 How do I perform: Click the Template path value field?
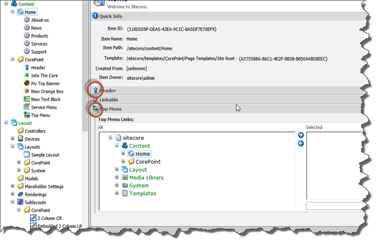point(227,58)
